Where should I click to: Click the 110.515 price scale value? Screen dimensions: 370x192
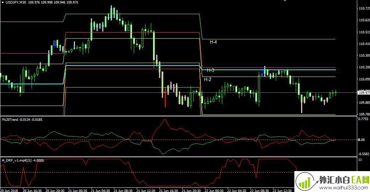(364, 32)
